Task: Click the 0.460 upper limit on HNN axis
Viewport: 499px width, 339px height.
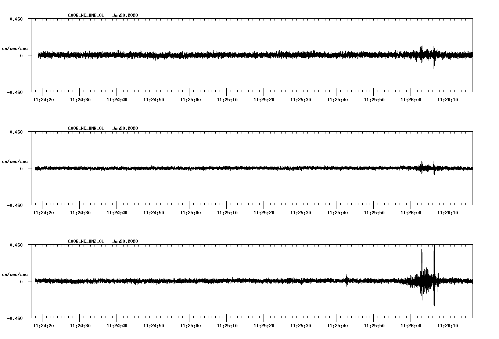Action: coord(16,132)
